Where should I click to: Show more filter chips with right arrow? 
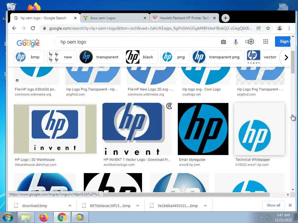286,57
